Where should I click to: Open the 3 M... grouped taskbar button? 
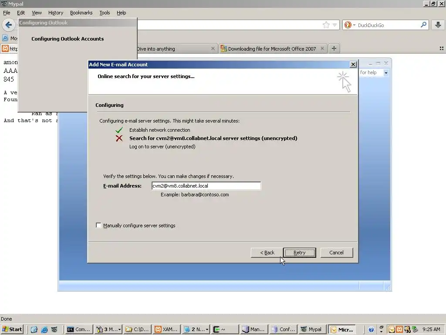click(x=108, y=329)
